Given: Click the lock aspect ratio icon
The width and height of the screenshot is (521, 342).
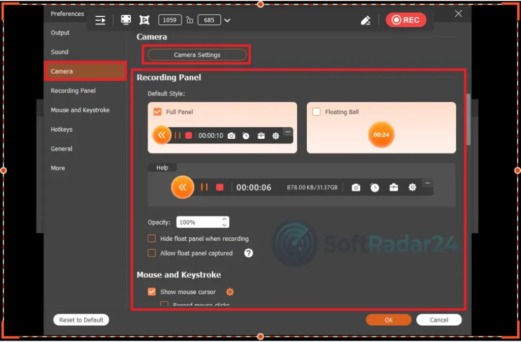Looking at the screenshot, I should (x=189, y=20).
